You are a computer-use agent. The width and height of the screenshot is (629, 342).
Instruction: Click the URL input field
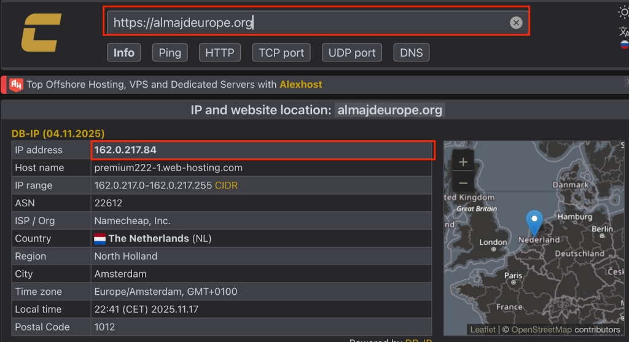[307, 23]
